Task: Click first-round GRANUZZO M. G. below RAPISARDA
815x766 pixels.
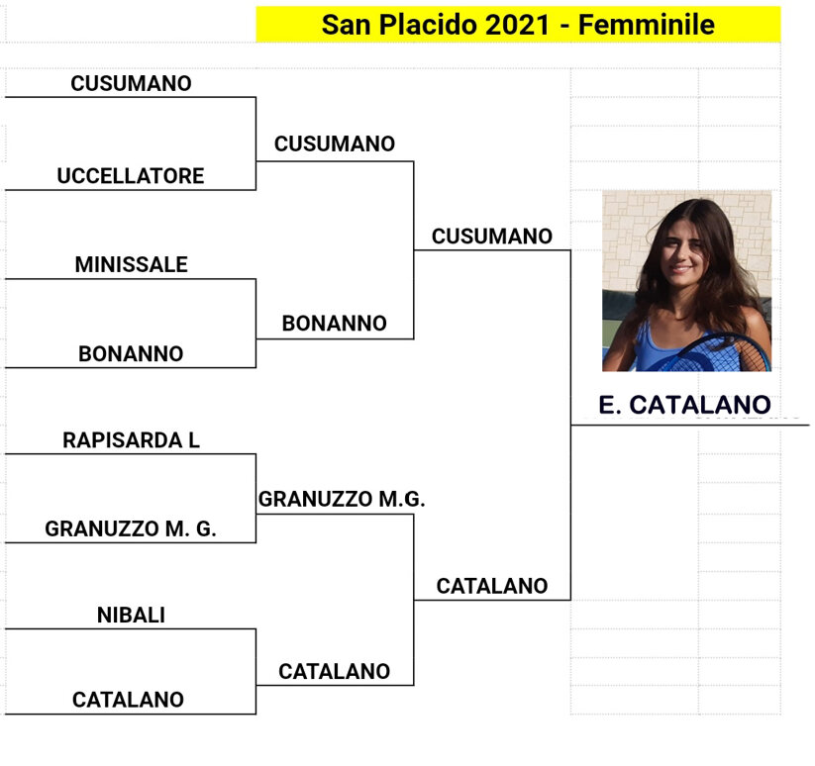Action: click(x=131, y=529)
